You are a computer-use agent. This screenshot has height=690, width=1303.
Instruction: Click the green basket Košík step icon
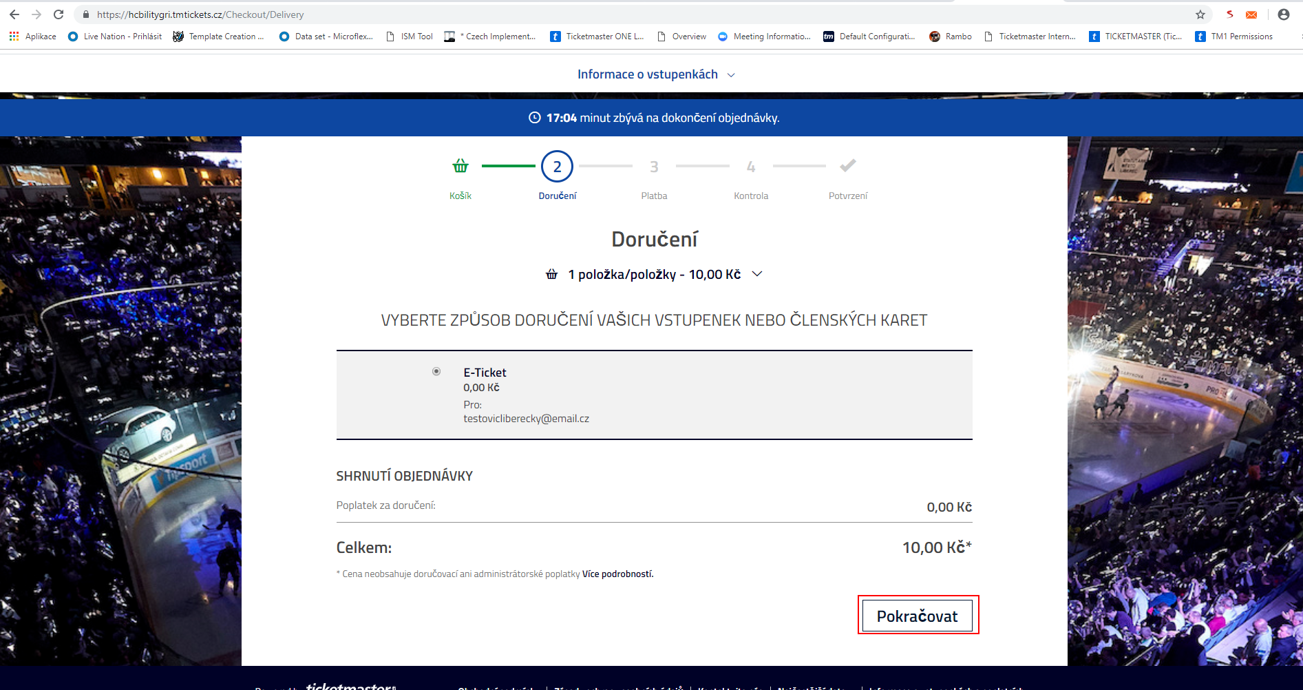click(460, 166)
